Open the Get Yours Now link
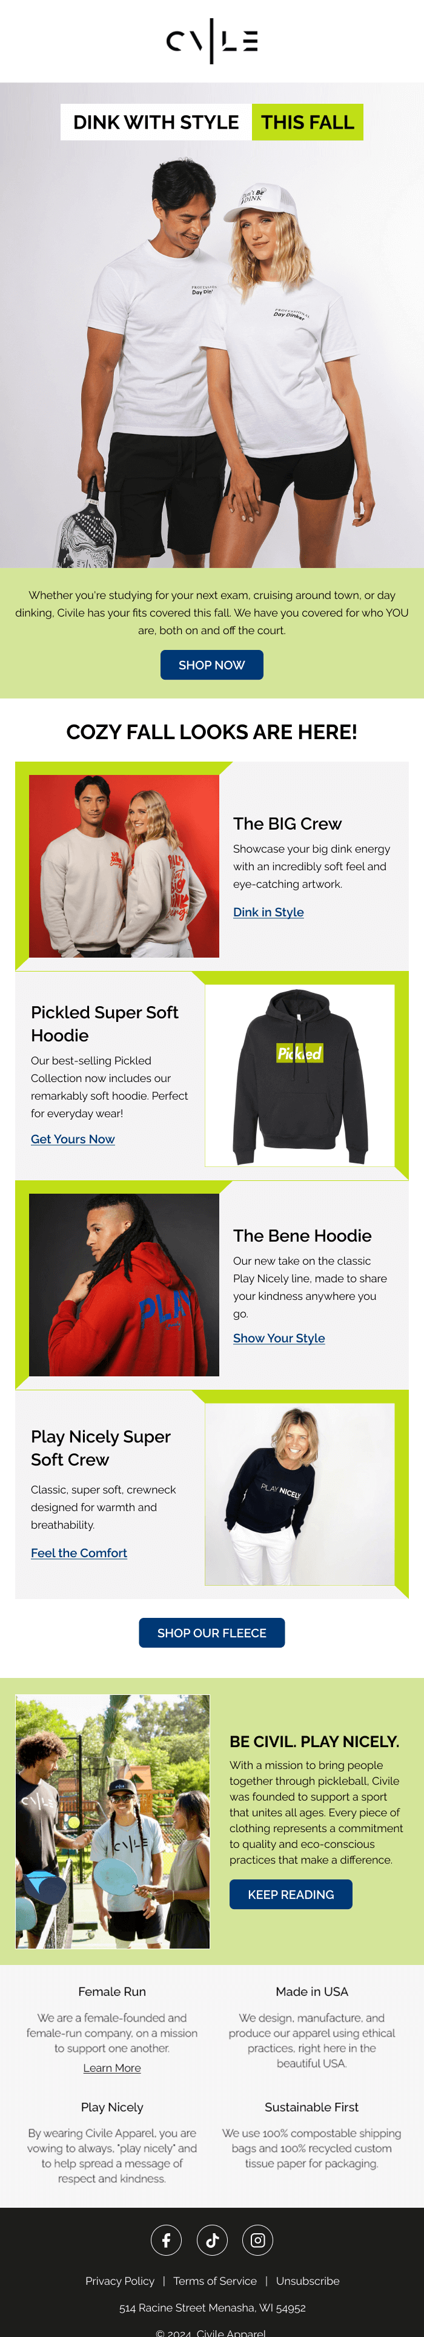The width and height of the screenshot is (424, 2337). coord(73,1138)
